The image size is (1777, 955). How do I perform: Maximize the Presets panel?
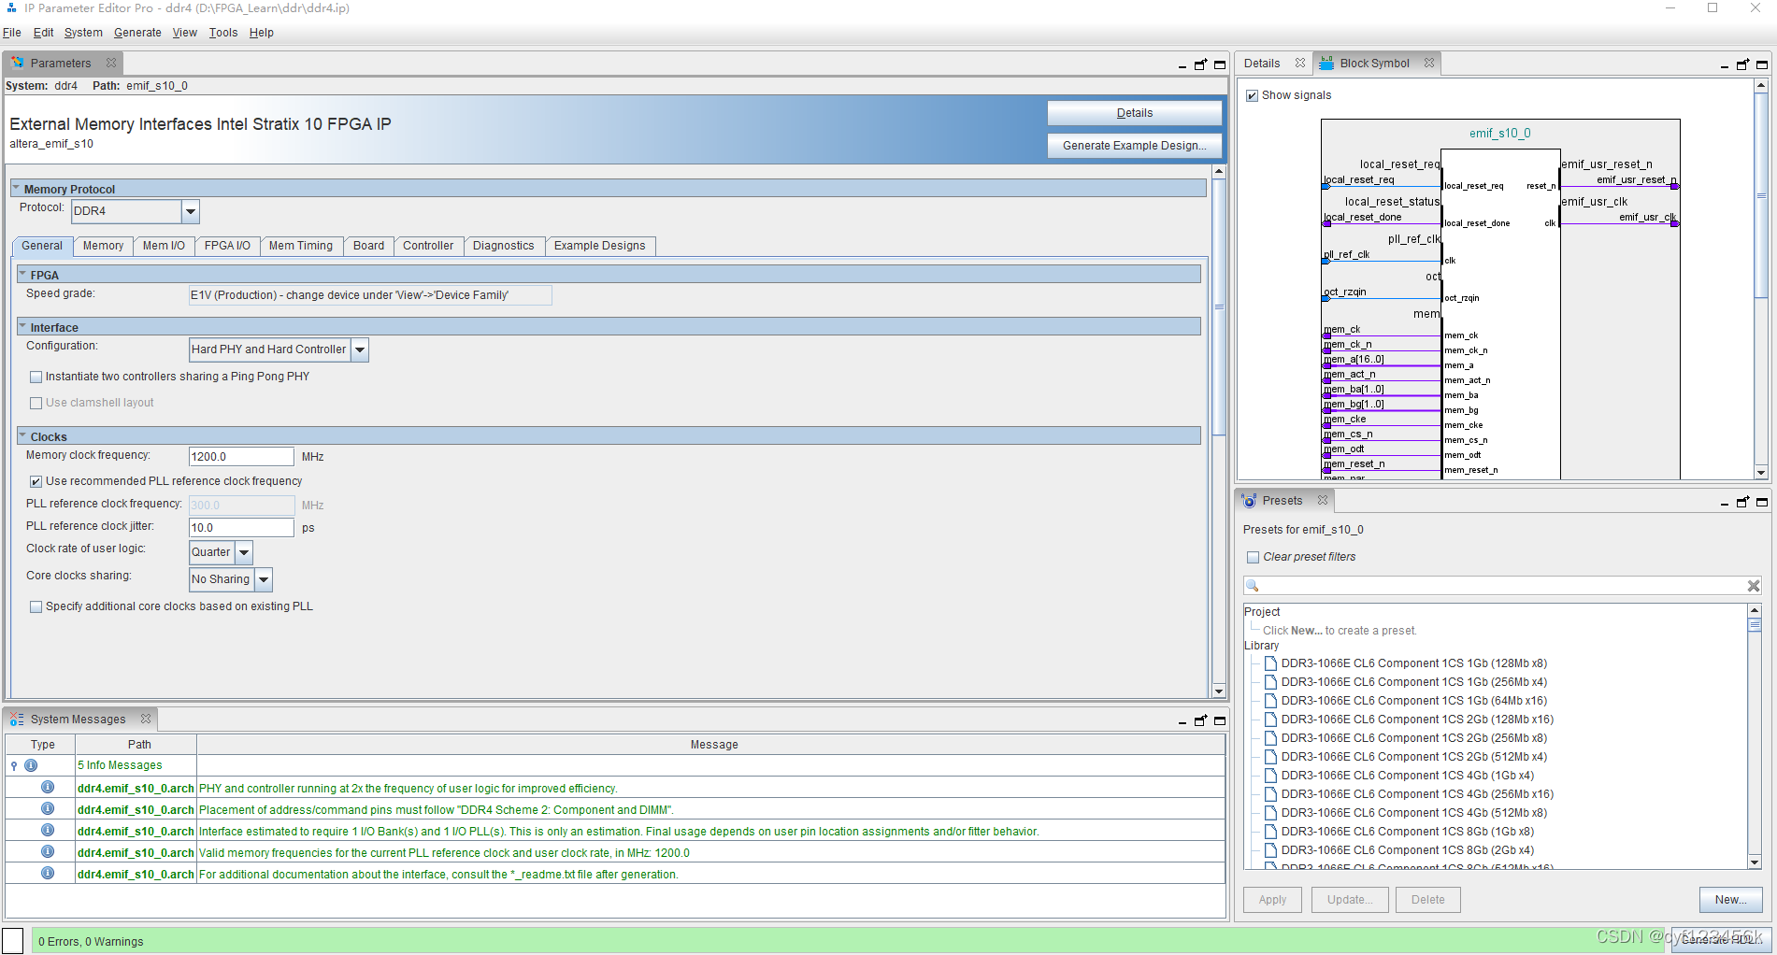tap(1762, 502)
